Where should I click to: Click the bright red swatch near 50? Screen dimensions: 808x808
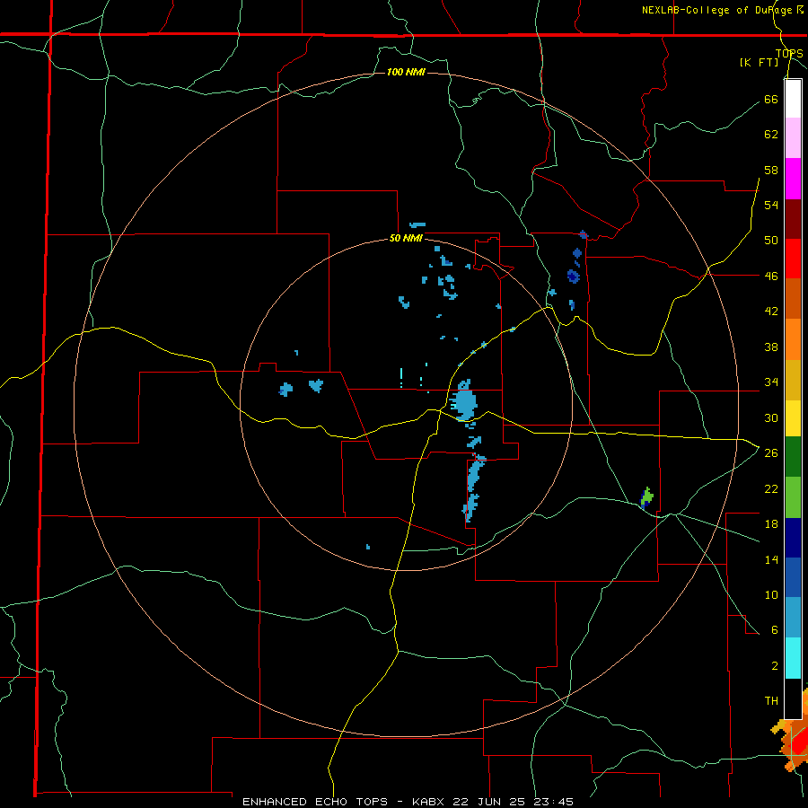[x=793, y=259]
